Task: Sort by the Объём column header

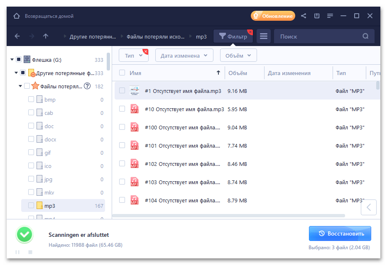Action: 238,73
